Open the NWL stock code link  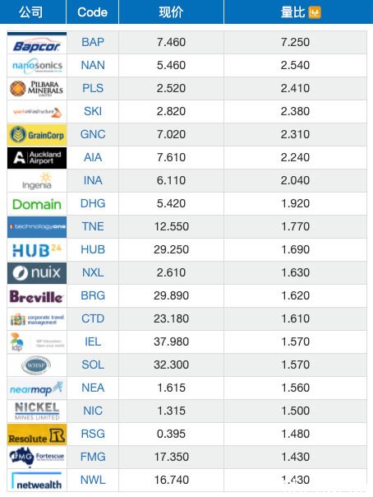click(93, 480)
